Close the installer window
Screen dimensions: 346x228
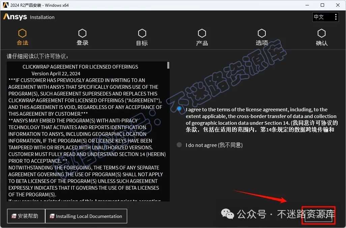coord(338,5)
